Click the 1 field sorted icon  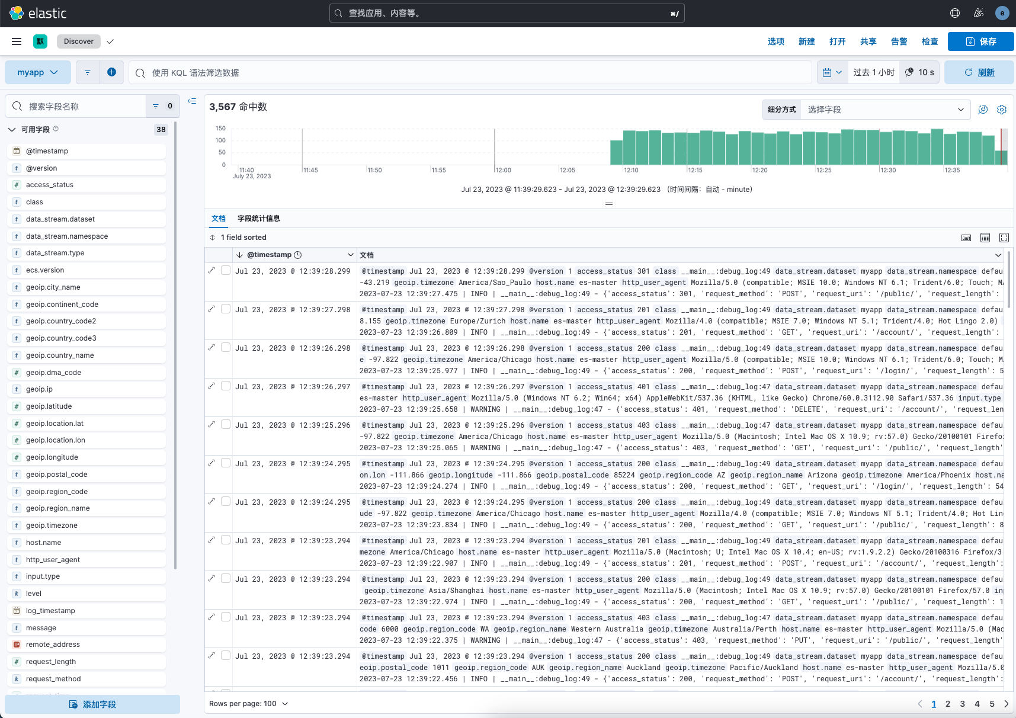click(x=212, y=238)
